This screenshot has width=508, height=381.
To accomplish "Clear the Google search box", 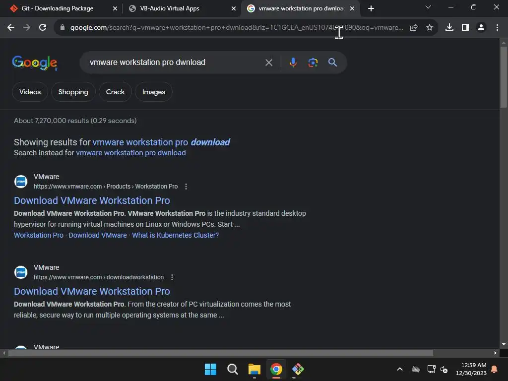I will 269,63.
